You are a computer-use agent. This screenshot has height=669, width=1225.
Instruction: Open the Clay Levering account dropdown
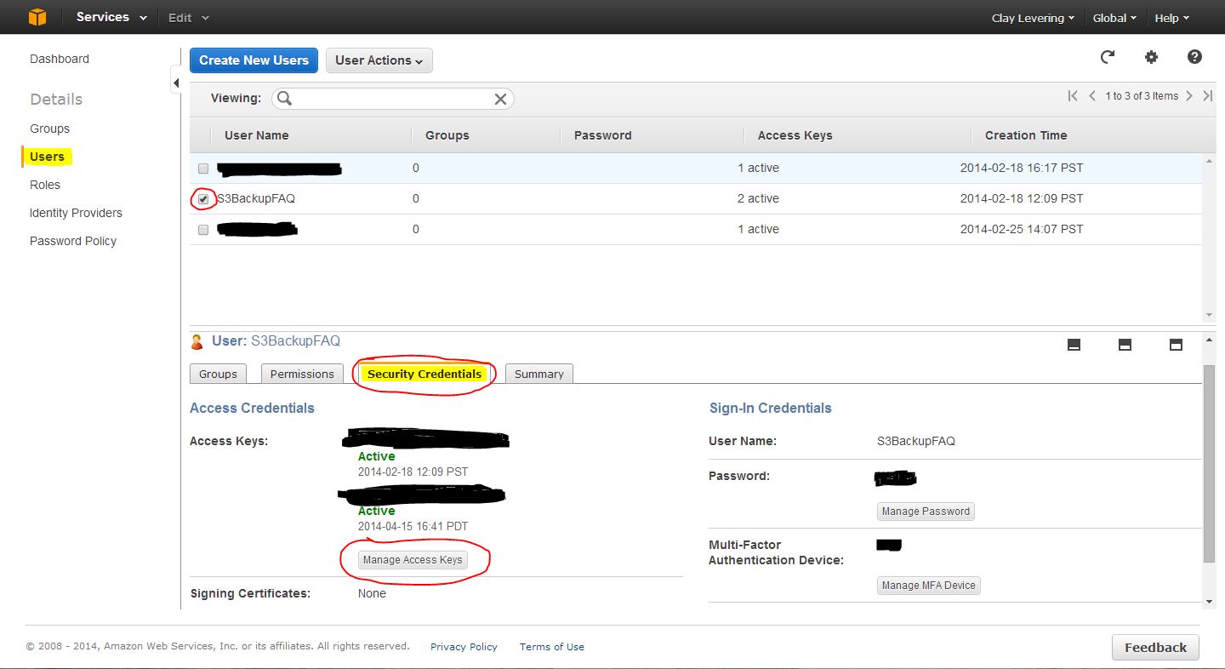point(1033,18)
